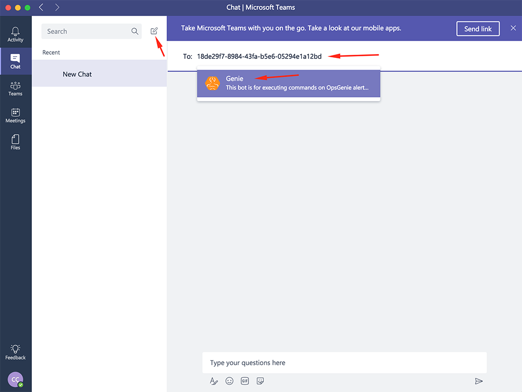This screenshot has height=392, width=522.
Task: Open the sticker picker
Action: (x=260, y=381)
